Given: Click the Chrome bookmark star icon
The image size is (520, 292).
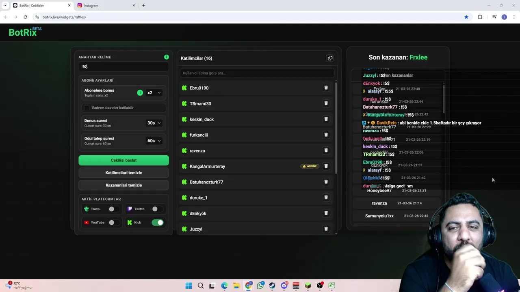Looking at the screenshot, I should (466, 17).
